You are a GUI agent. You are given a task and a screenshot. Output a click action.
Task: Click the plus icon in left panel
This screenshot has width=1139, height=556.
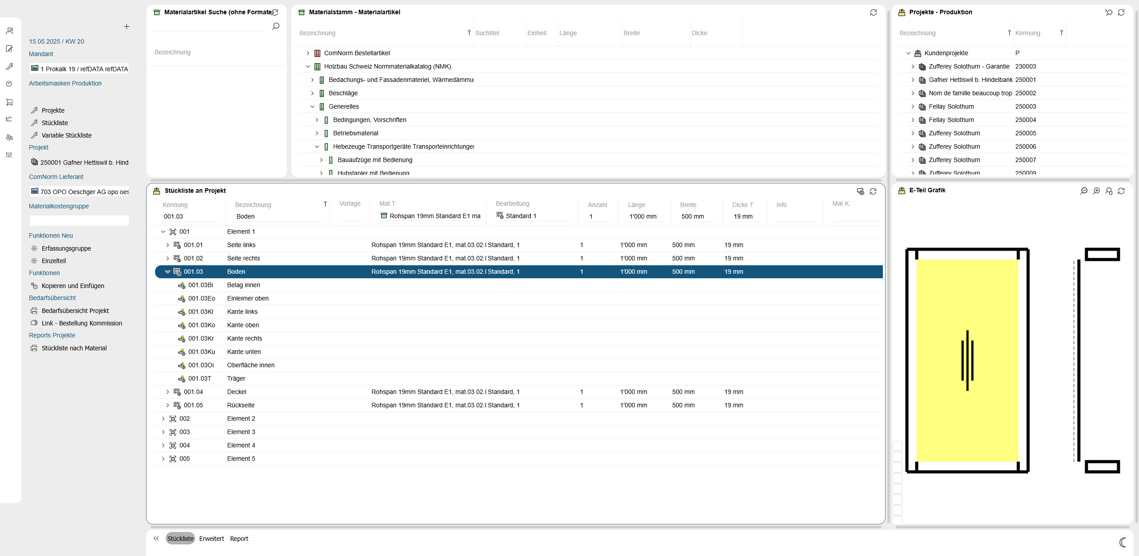(x=127, y=27)
